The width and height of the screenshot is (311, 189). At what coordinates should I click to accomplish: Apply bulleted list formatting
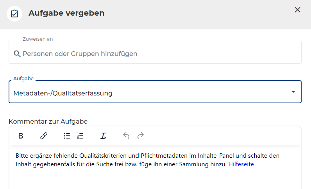point(67,136)
